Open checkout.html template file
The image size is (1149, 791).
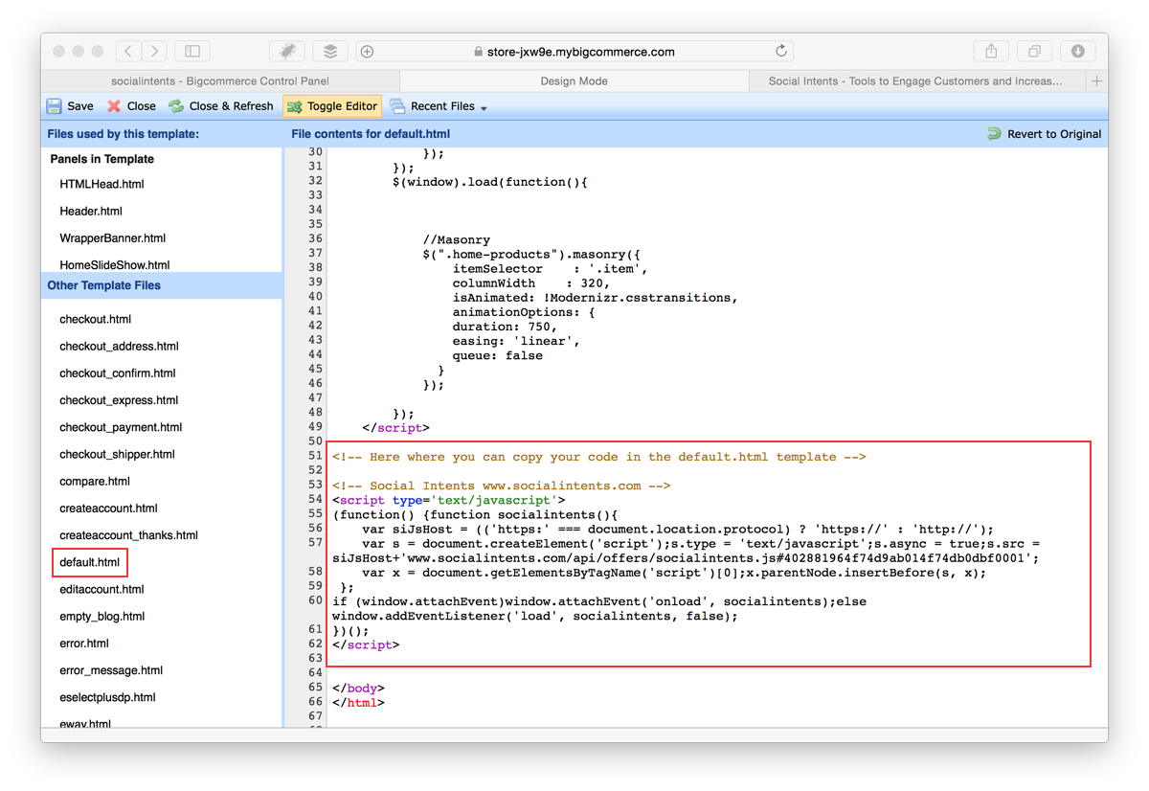(x=95, y=319)
